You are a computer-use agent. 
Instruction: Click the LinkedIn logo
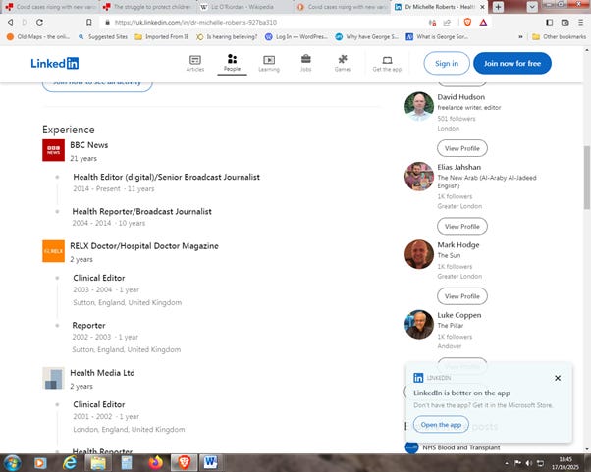(x=55, y=63)
